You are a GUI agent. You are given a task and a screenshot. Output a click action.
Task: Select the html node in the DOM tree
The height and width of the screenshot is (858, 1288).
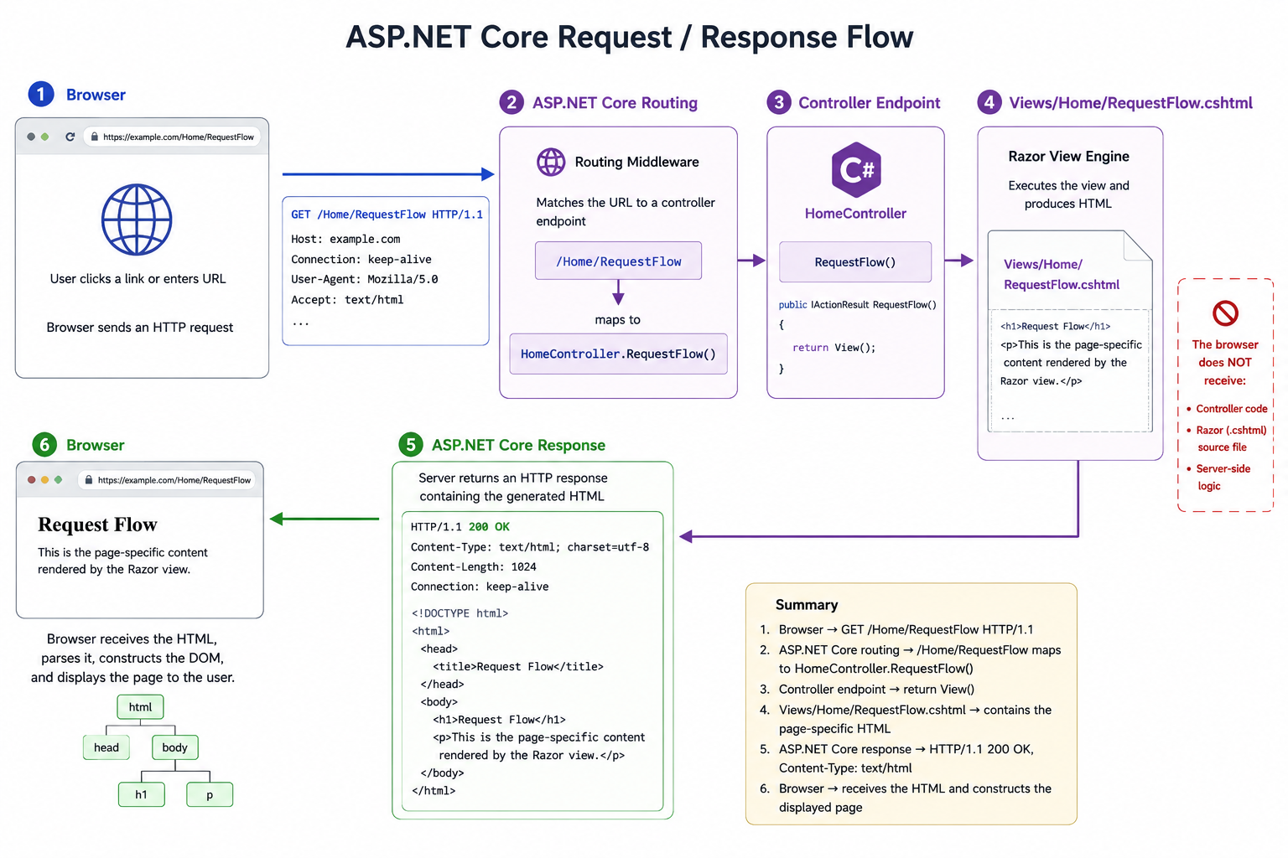pos(140,707)
